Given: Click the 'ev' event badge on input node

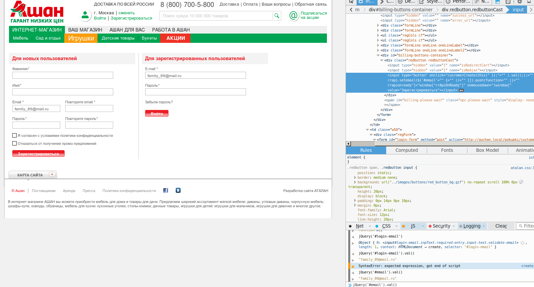Looking at the screenshot, I should tap(461, 90).
